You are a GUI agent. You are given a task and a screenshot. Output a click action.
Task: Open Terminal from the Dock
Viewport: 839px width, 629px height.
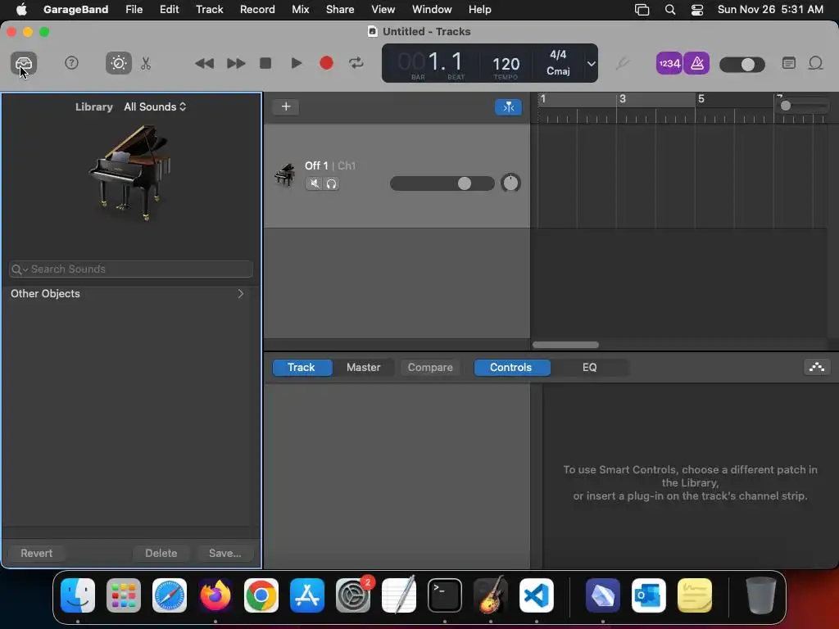445,595
